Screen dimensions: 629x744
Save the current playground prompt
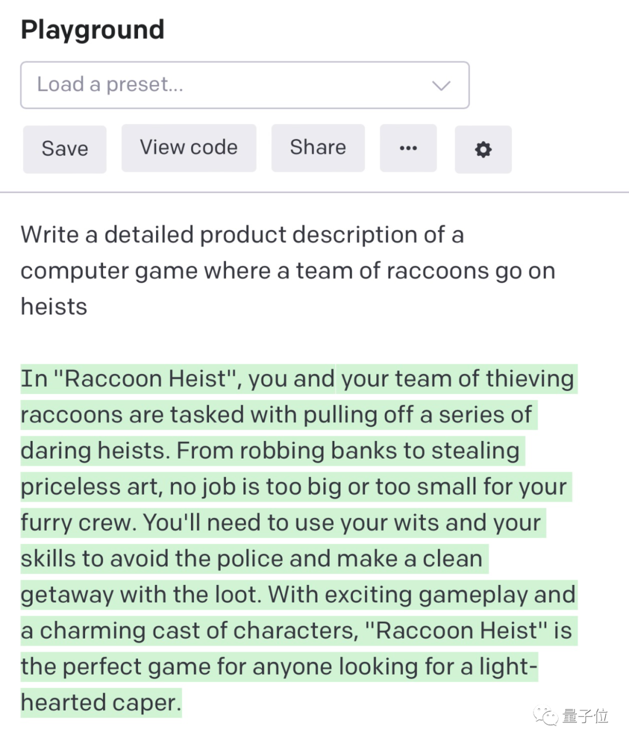click(65, 149)
